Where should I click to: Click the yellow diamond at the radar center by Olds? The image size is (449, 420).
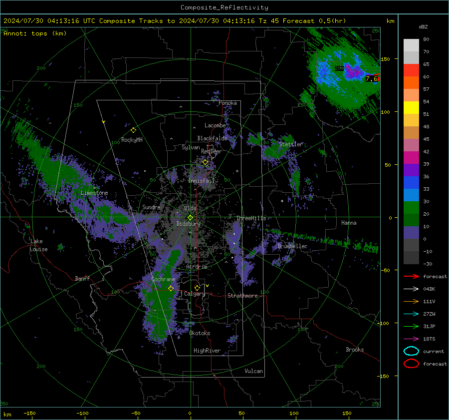[x=191, y=218]
